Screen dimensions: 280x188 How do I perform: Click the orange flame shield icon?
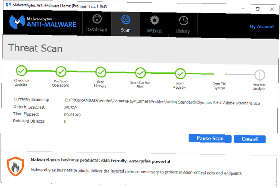[15, 166]
